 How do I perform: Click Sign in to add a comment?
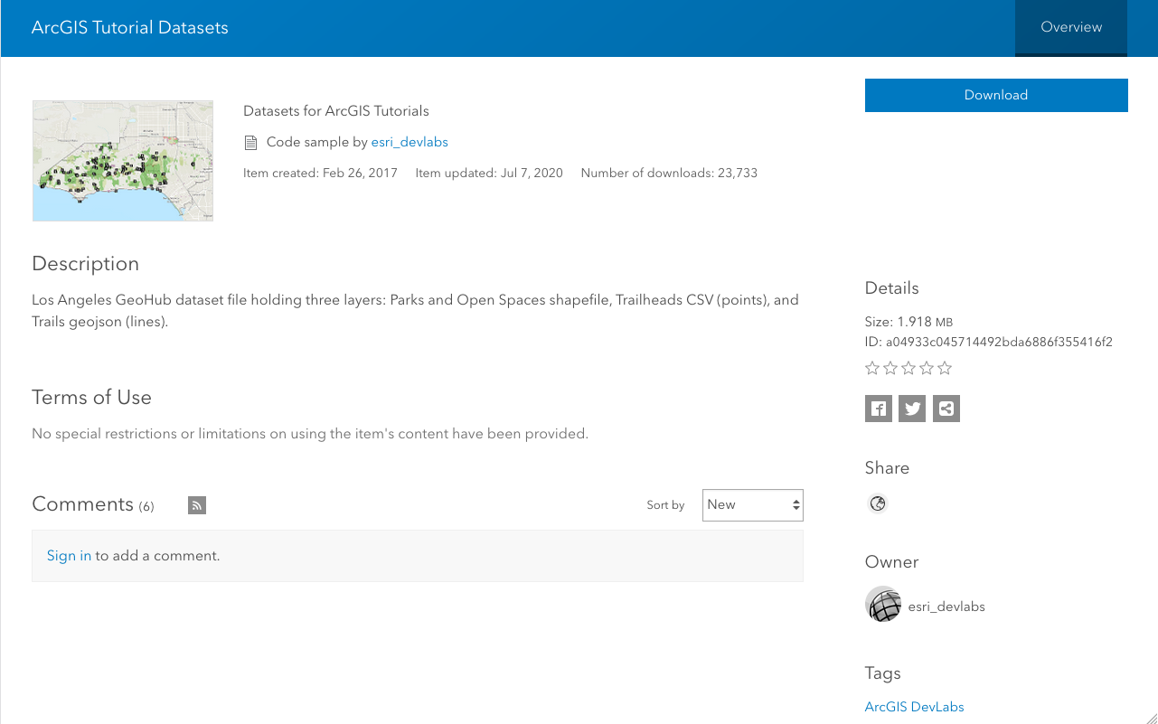[x=69, y=556]
